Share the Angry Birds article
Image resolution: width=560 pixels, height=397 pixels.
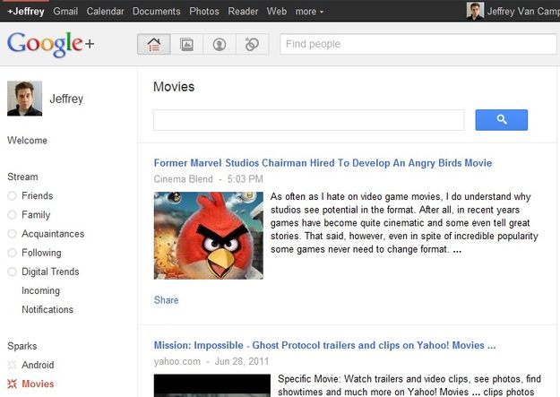pos(166,300)
